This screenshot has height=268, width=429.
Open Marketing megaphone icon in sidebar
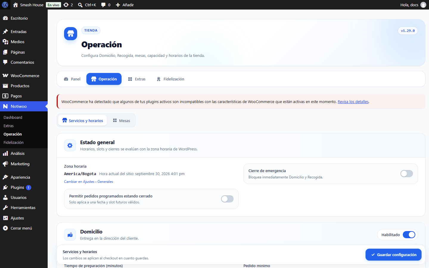[x=5, y=164]
